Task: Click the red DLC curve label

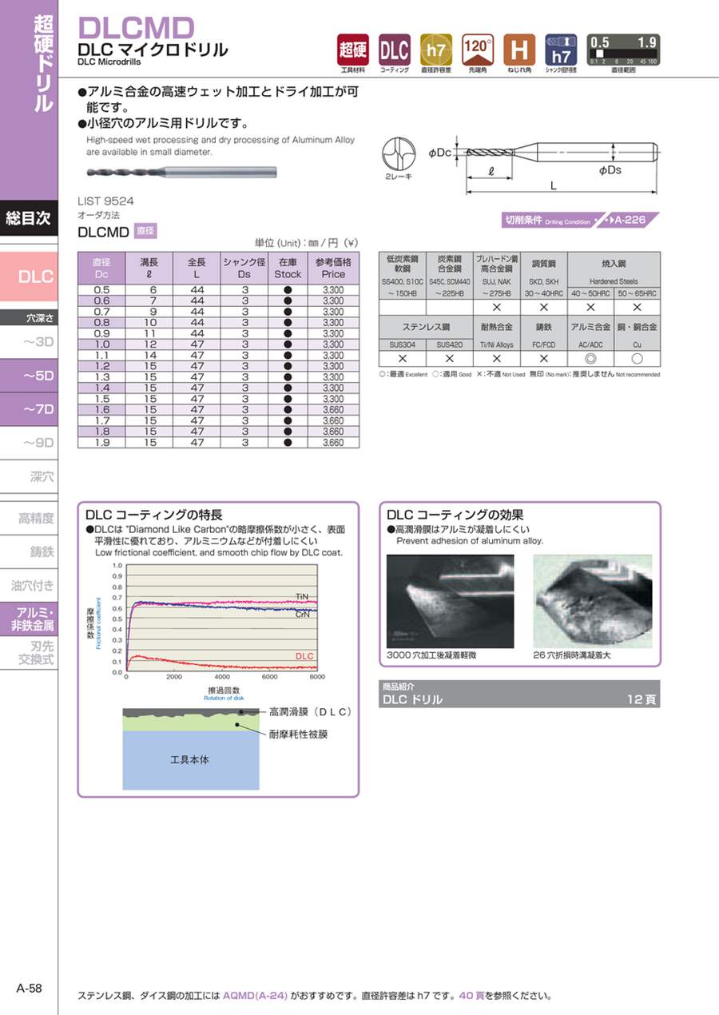Action: click(304, 656)
